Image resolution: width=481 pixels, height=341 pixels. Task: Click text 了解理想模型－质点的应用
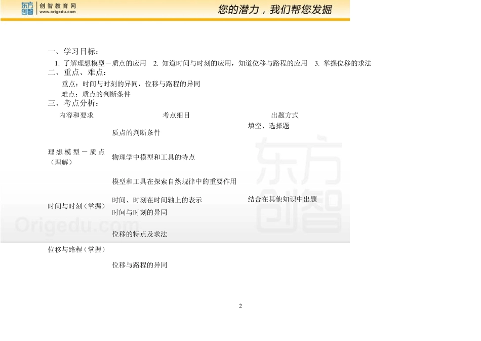[105, 63]
